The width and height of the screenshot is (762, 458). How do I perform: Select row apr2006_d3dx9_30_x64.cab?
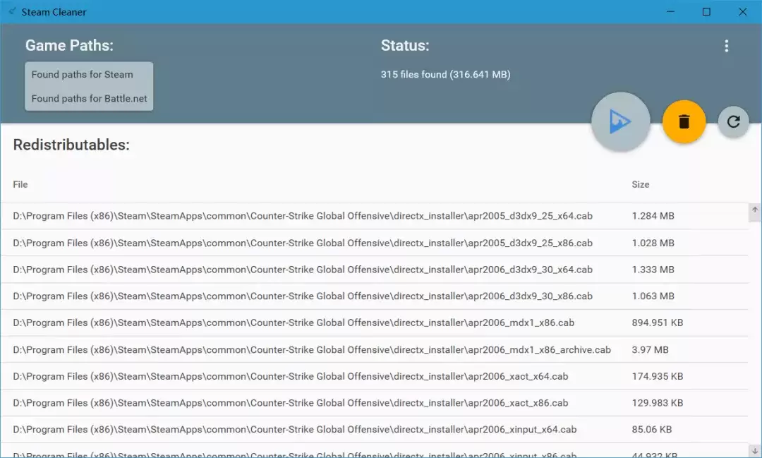(x=374, y=270)
